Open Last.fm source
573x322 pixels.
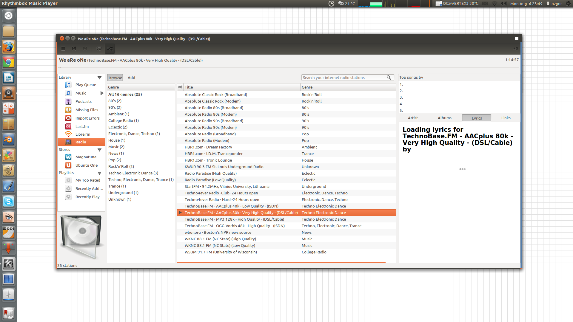[81, 127]
